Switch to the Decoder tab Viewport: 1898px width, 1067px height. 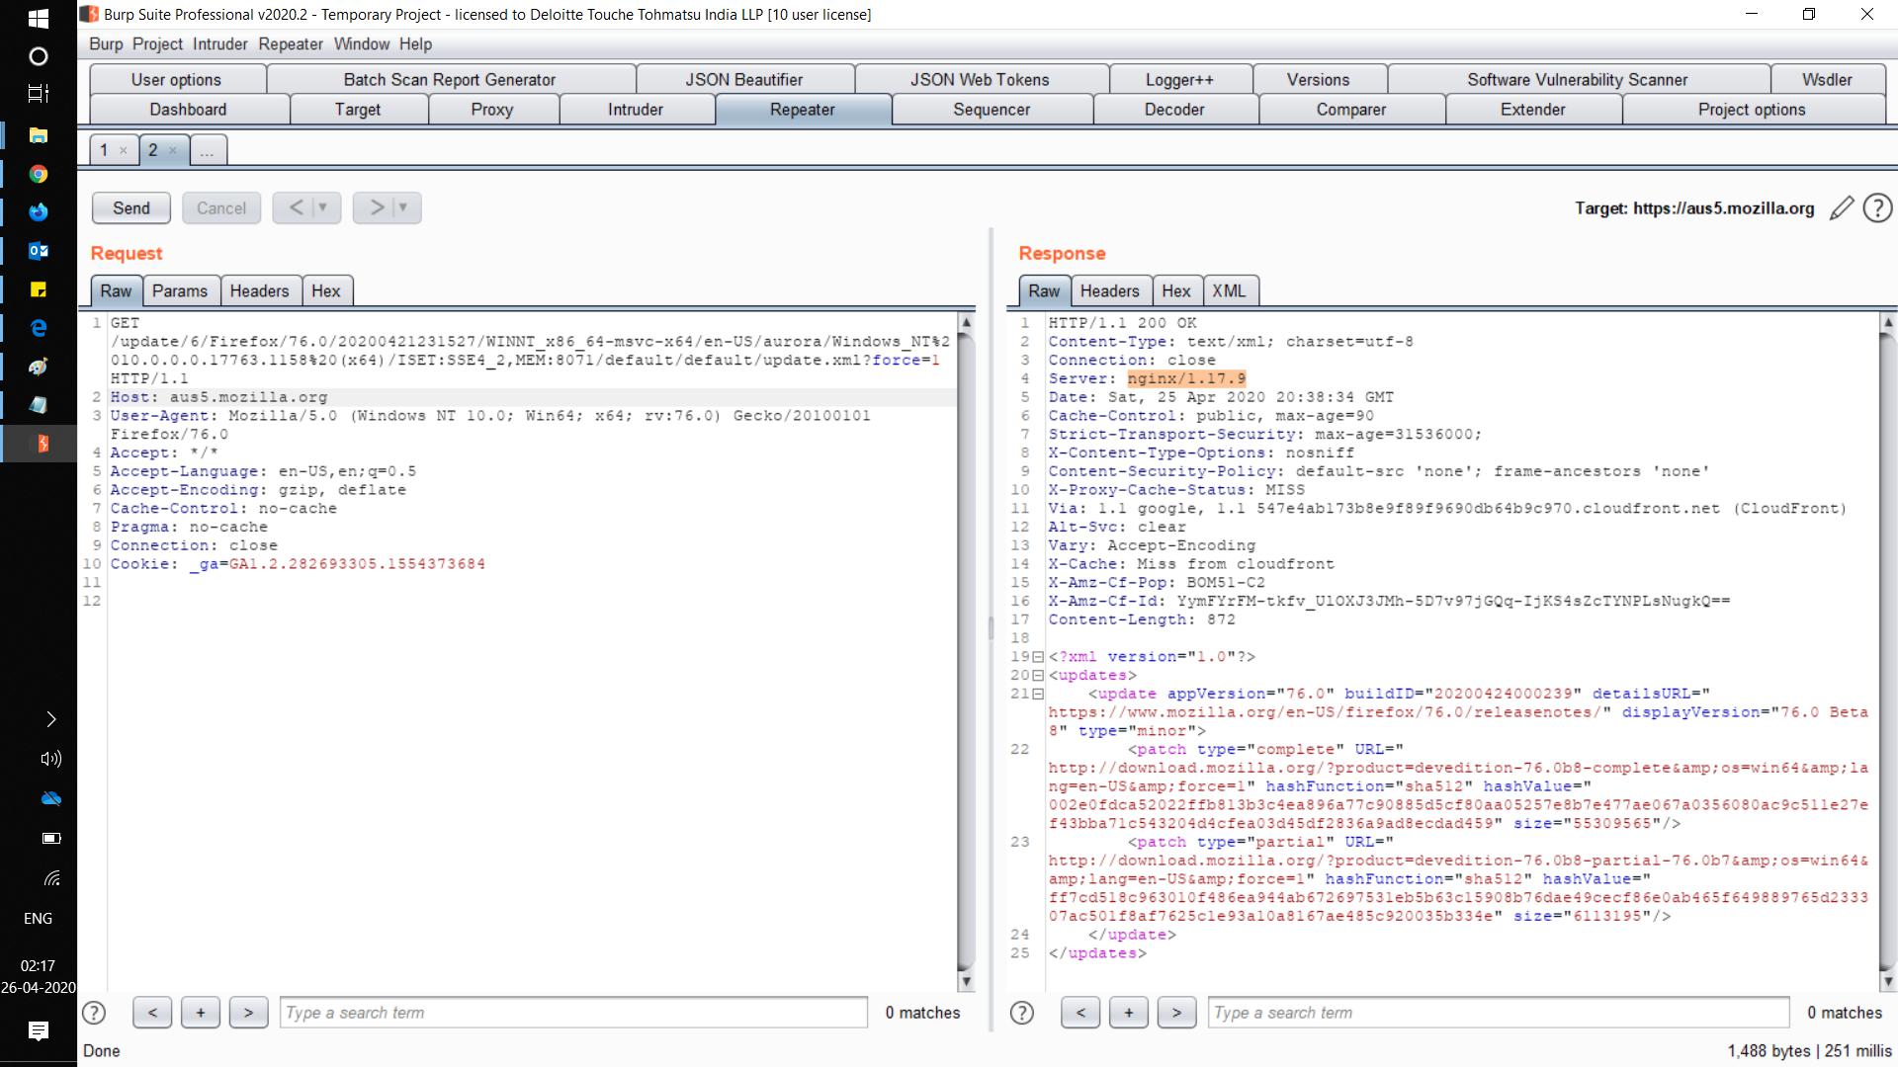(x=1174, y=110)
